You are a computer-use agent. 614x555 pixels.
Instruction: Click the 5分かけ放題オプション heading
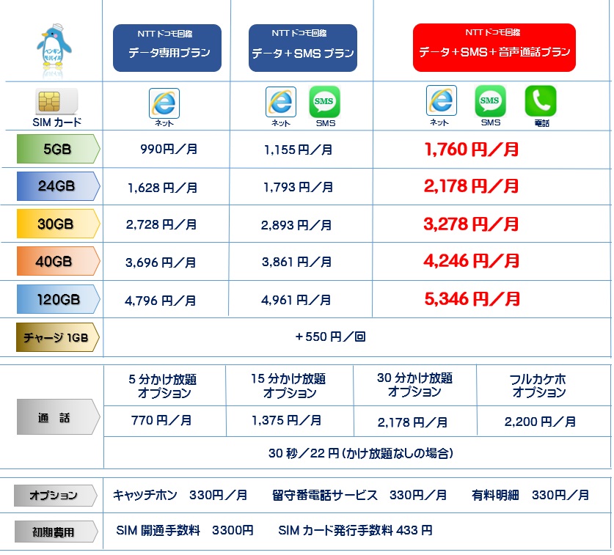[163, 386]
